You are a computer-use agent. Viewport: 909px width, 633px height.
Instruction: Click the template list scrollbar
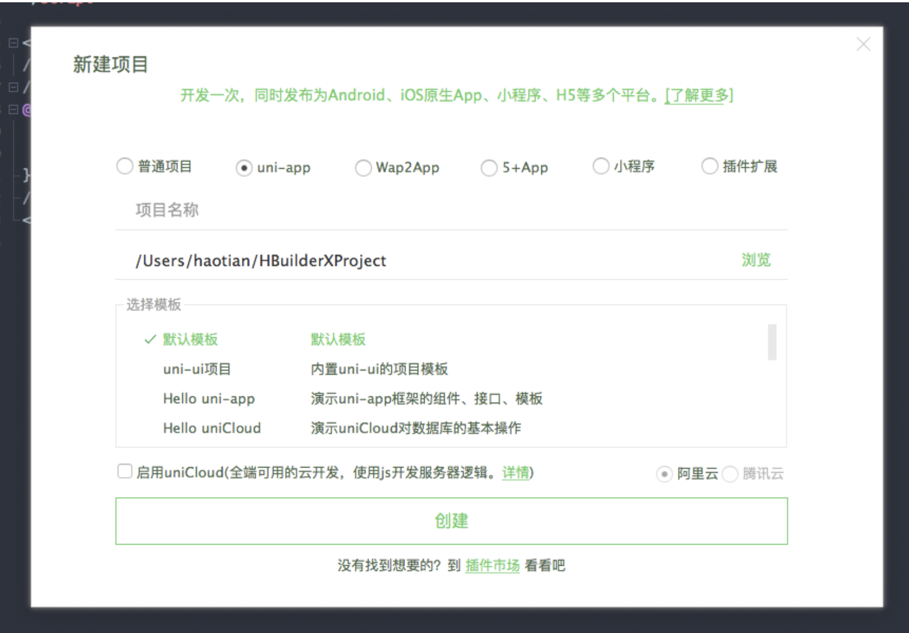tap(772, 342)
